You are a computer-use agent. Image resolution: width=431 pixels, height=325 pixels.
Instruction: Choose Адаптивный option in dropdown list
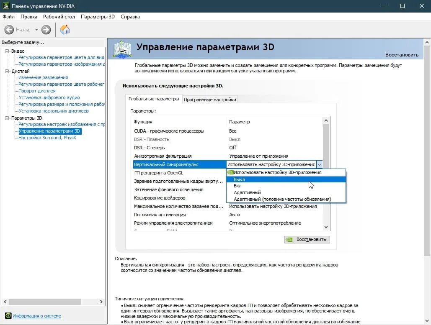(x=286, y=192)
